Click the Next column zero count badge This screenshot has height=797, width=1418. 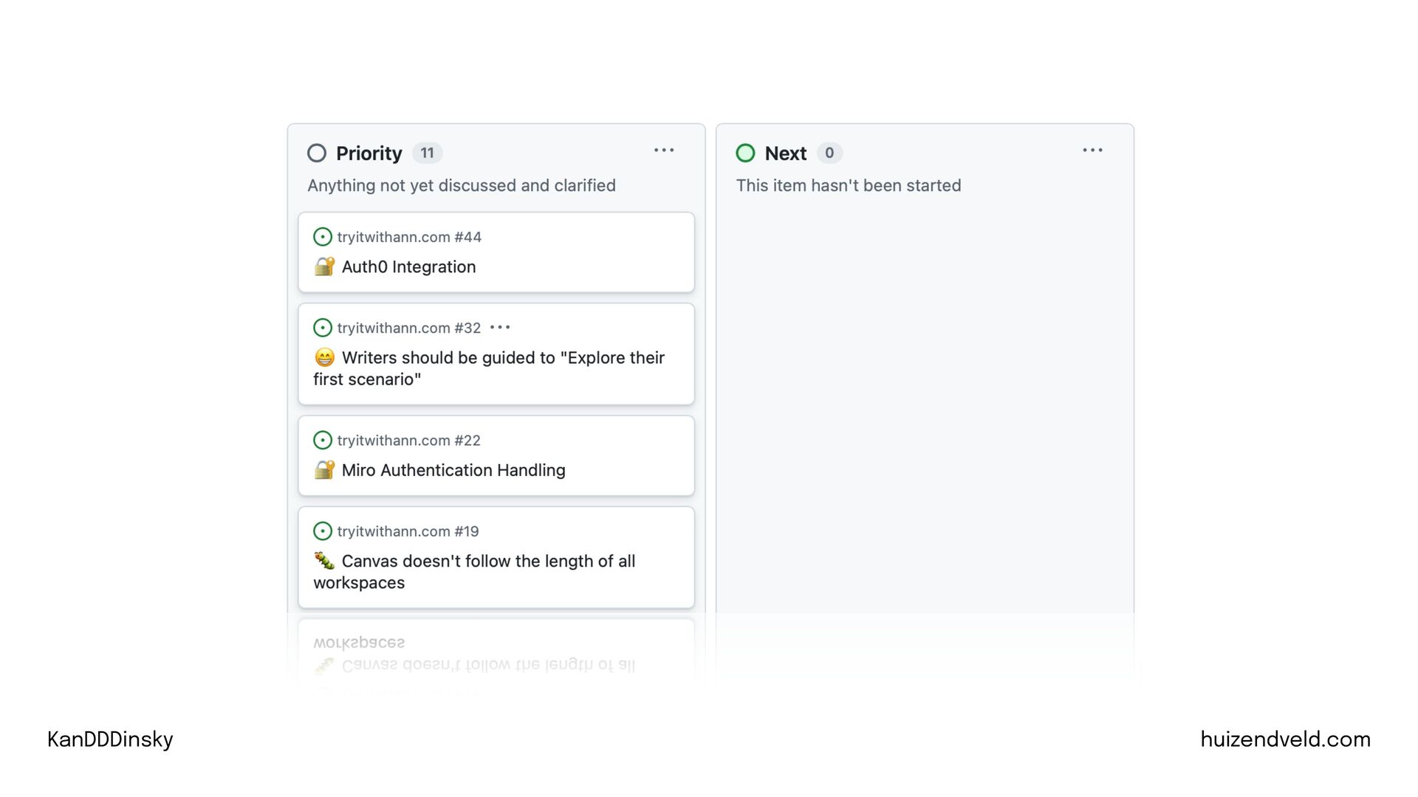pyautogui.click(x=829, y=153)
